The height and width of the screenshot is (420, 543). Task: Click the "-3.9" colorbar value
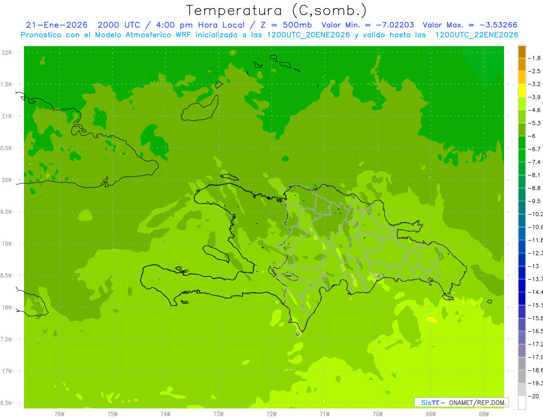[x=534, y=97]
